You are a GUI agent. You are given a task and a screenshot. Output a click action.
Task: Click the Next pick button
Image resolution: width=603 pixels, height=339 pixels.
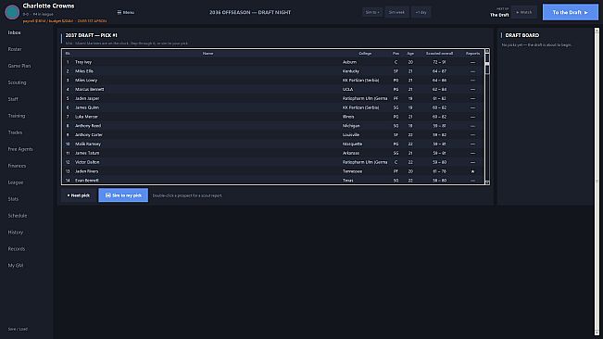click(x=79, y=195)
